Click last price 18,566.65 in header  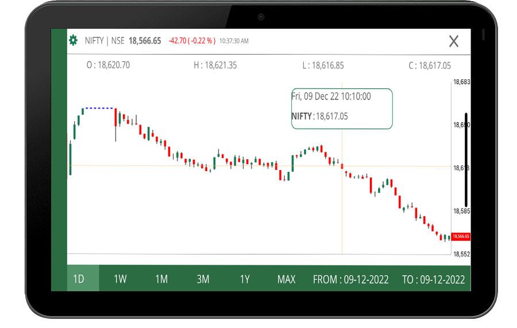tap(145, 41)
